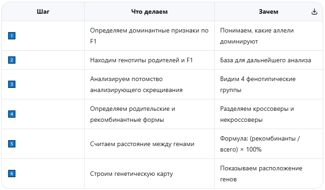This screenshot has height=190, width=325.
Task: Click the recombinants formula cell
Action: [x=263, y=144]
